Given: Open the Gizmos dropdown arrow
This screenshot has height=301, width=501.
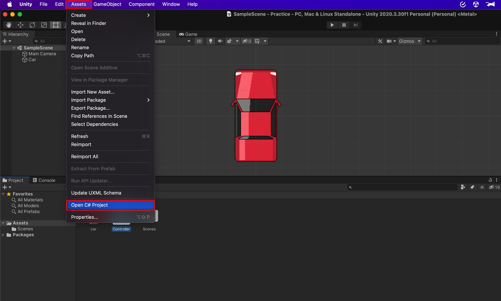Looking at the screenshot, I should (419, 41).
